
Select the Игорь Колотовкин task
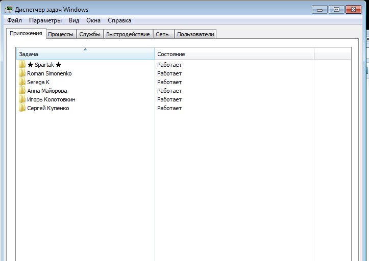click(x=52, y=99)
